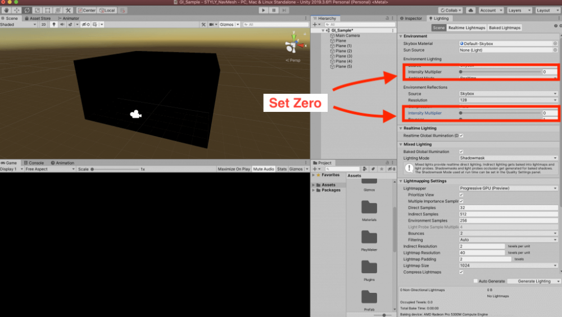Toggle scene audio speaker icon
The height and width of the screenshot is (317, 562).
point(61,24)
